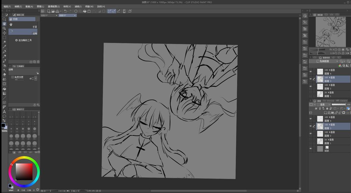Select the Rotate sub tool

point(23,32)
